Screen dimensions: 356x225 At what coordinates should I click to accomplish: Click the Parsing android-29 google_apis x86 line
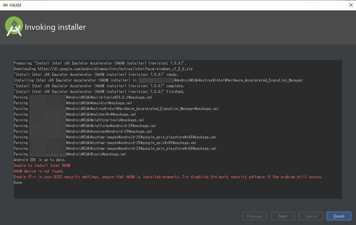[x=105, y=143]
